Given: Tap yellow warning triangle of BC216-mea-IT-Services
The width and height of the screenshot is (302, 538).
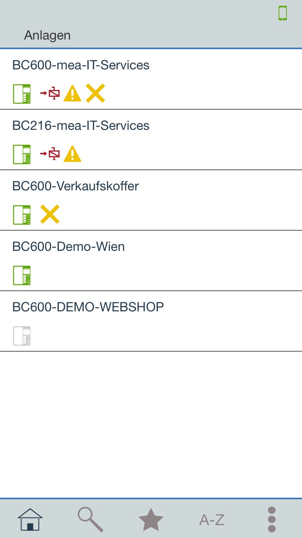Looking at the screenshot, I should point(72,154).
